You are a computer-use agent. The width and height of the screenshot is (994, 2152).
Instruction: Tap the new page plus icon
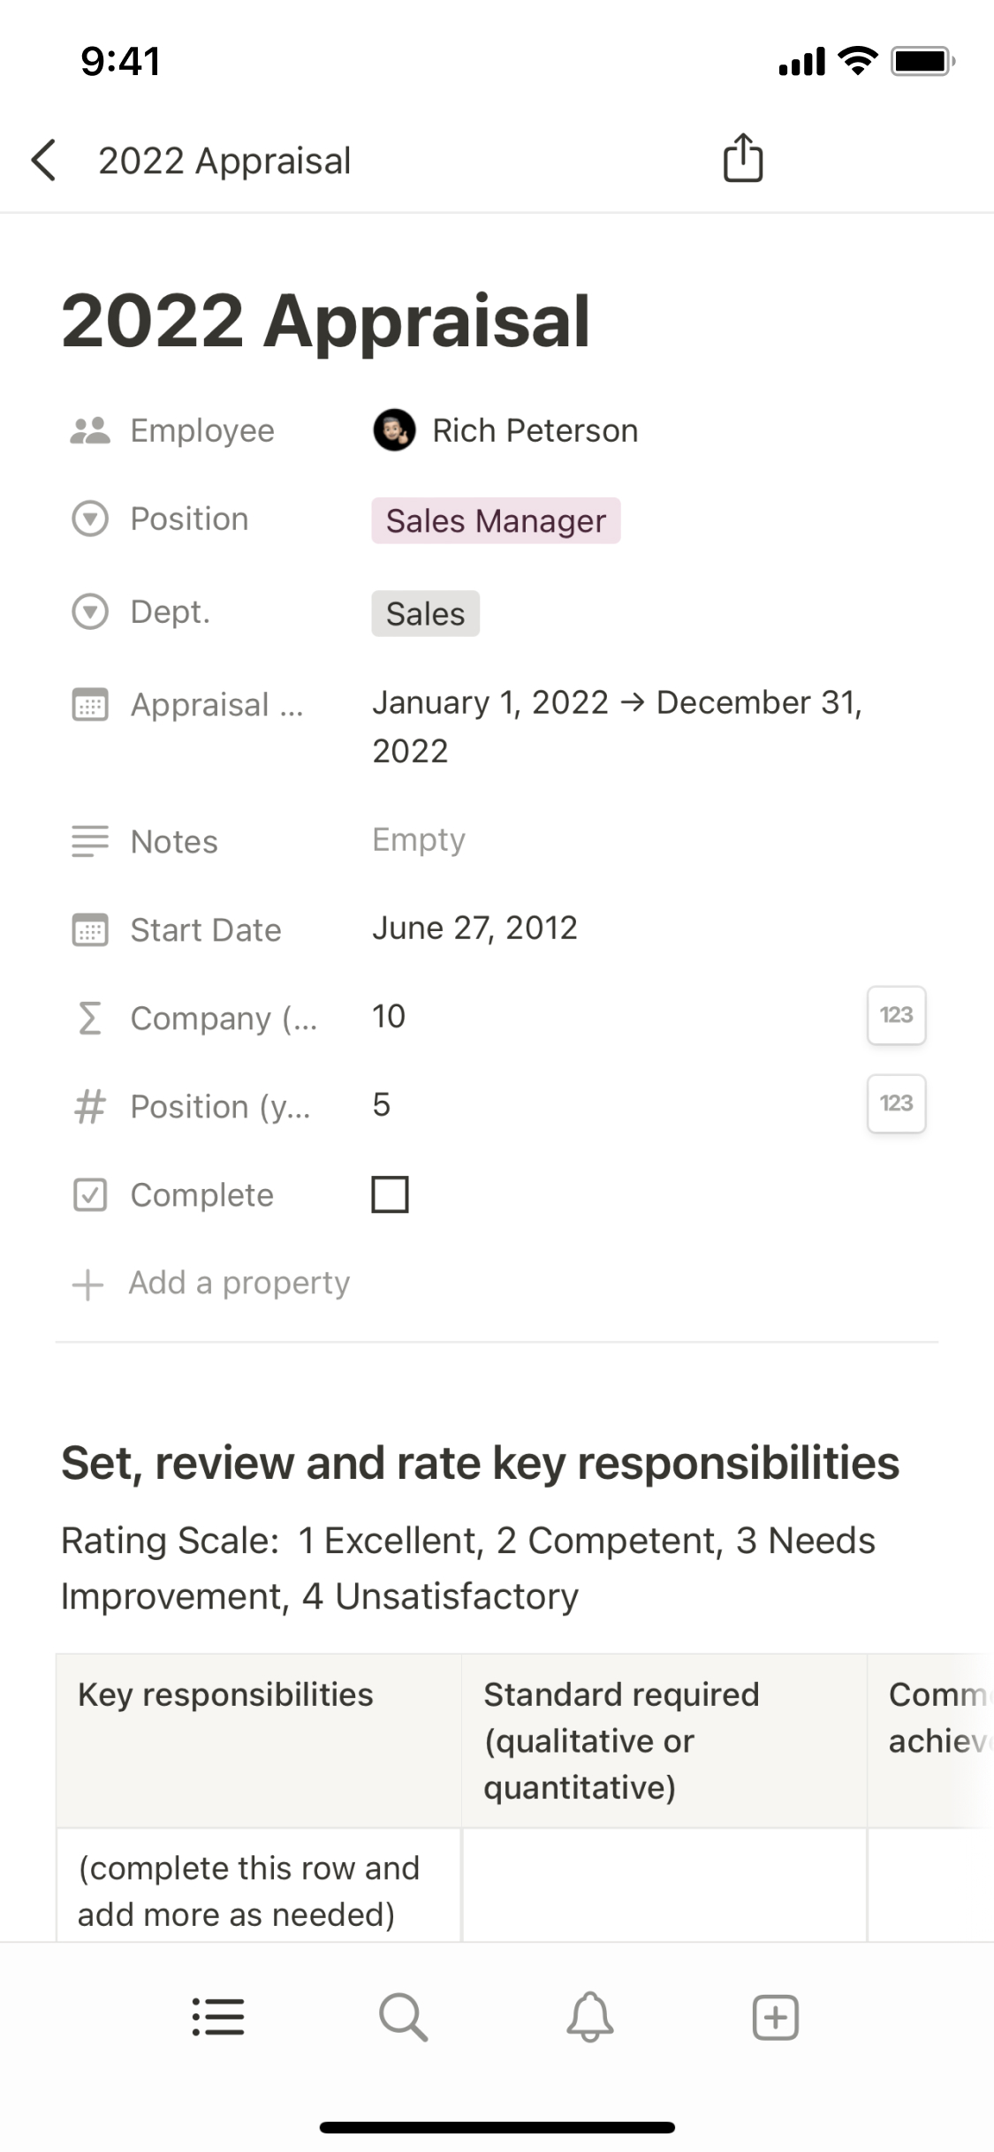[x=775, y=2018]
